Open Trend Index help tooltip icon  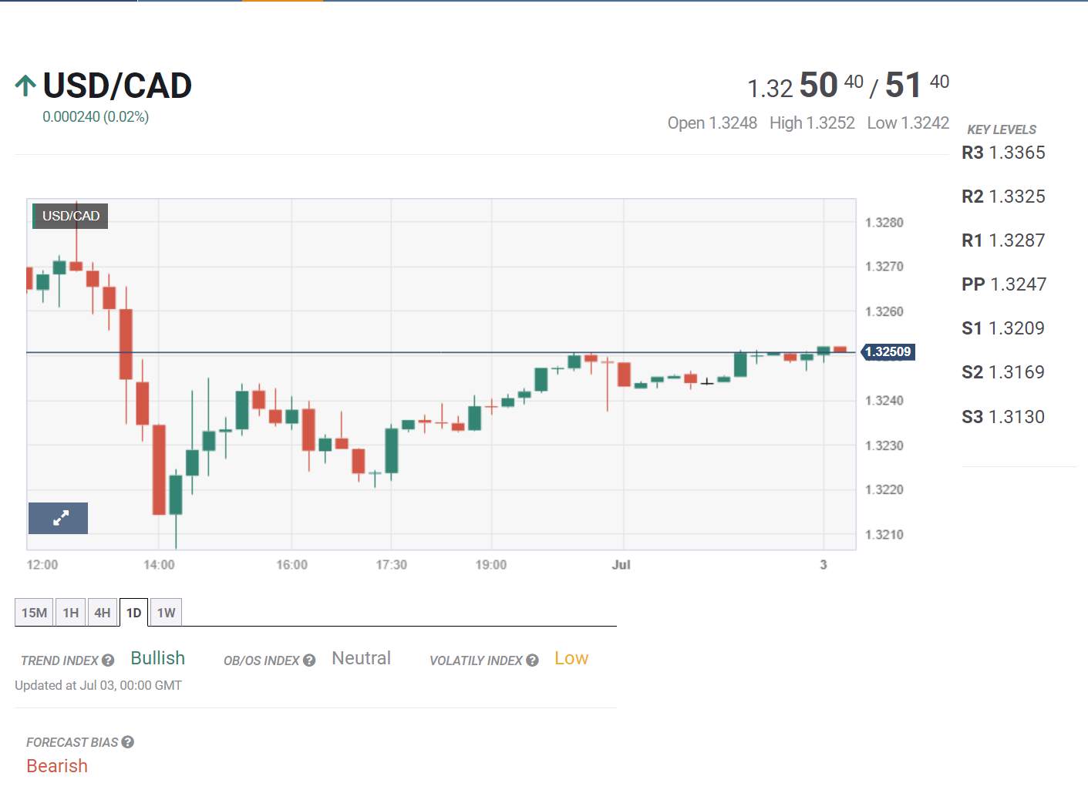[x=108, y=660]
